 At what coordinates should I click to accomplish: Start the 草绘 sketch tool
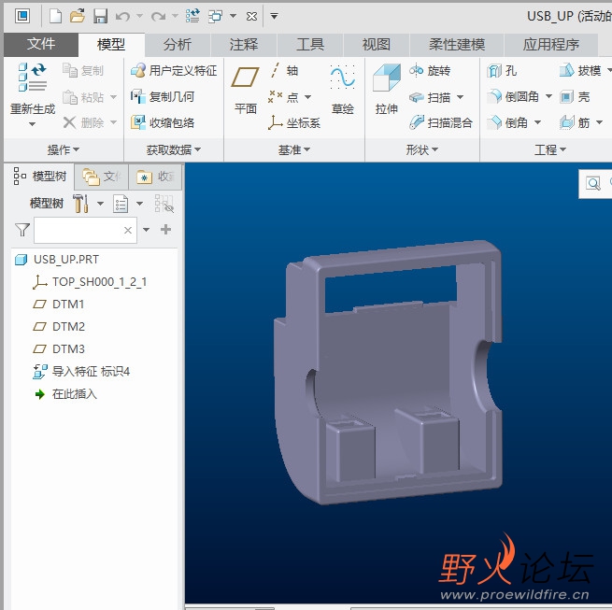tap(343, 91)
